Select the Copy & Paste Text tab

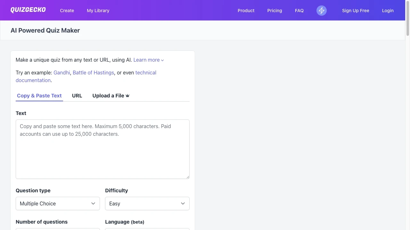click(39, 96)
